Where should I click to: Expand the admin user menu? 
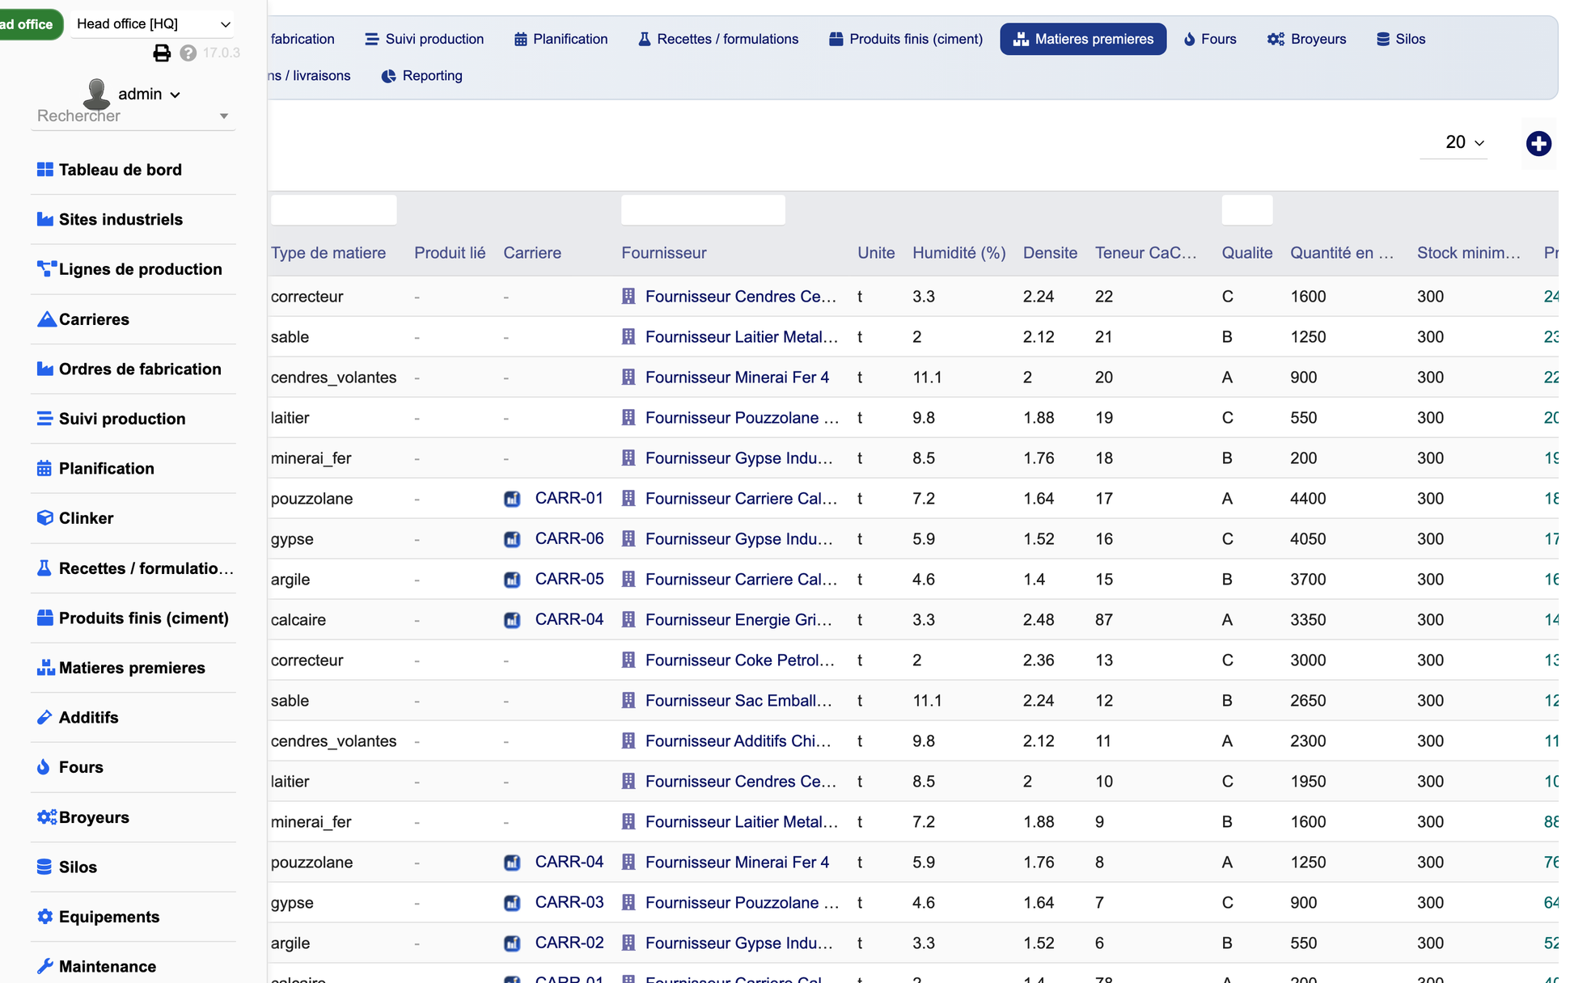150,95
